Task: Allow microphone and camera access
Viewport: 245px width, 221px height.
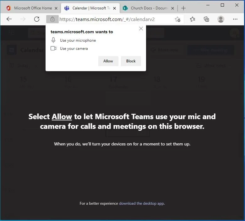Action: click(x=108, y=61)
